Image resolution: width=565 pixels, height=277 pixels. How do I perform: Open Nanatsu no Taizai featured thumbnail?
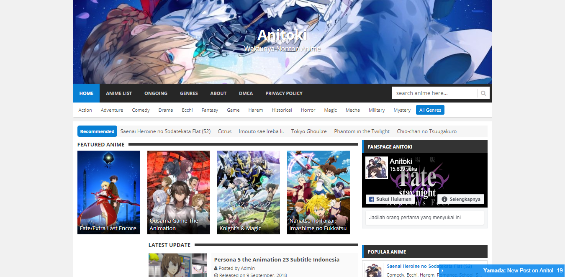(x=318, y=192)
